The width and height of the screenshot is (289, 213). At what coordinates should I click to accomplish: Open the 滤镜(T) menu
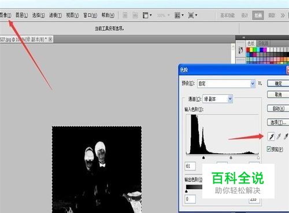(x=55, y=15)
